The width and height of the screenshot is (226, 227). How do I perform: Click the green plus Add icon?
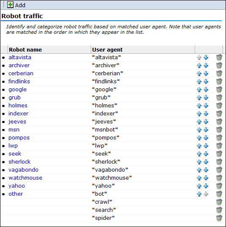pyautogui.click(x=10, y=5)
